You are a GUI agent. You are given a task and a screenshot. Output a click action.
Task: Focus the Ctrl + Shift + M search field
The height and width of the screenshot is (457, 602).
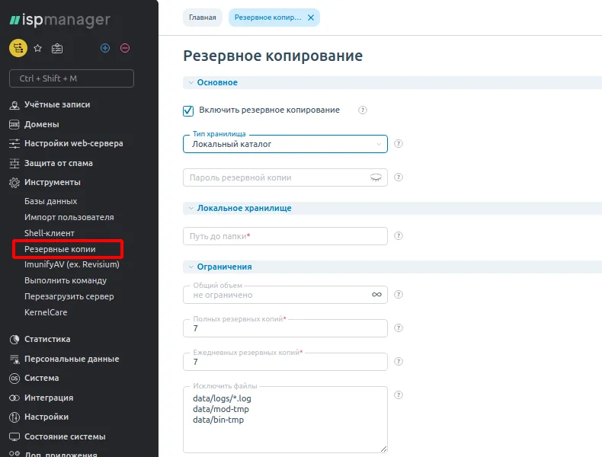72,78
